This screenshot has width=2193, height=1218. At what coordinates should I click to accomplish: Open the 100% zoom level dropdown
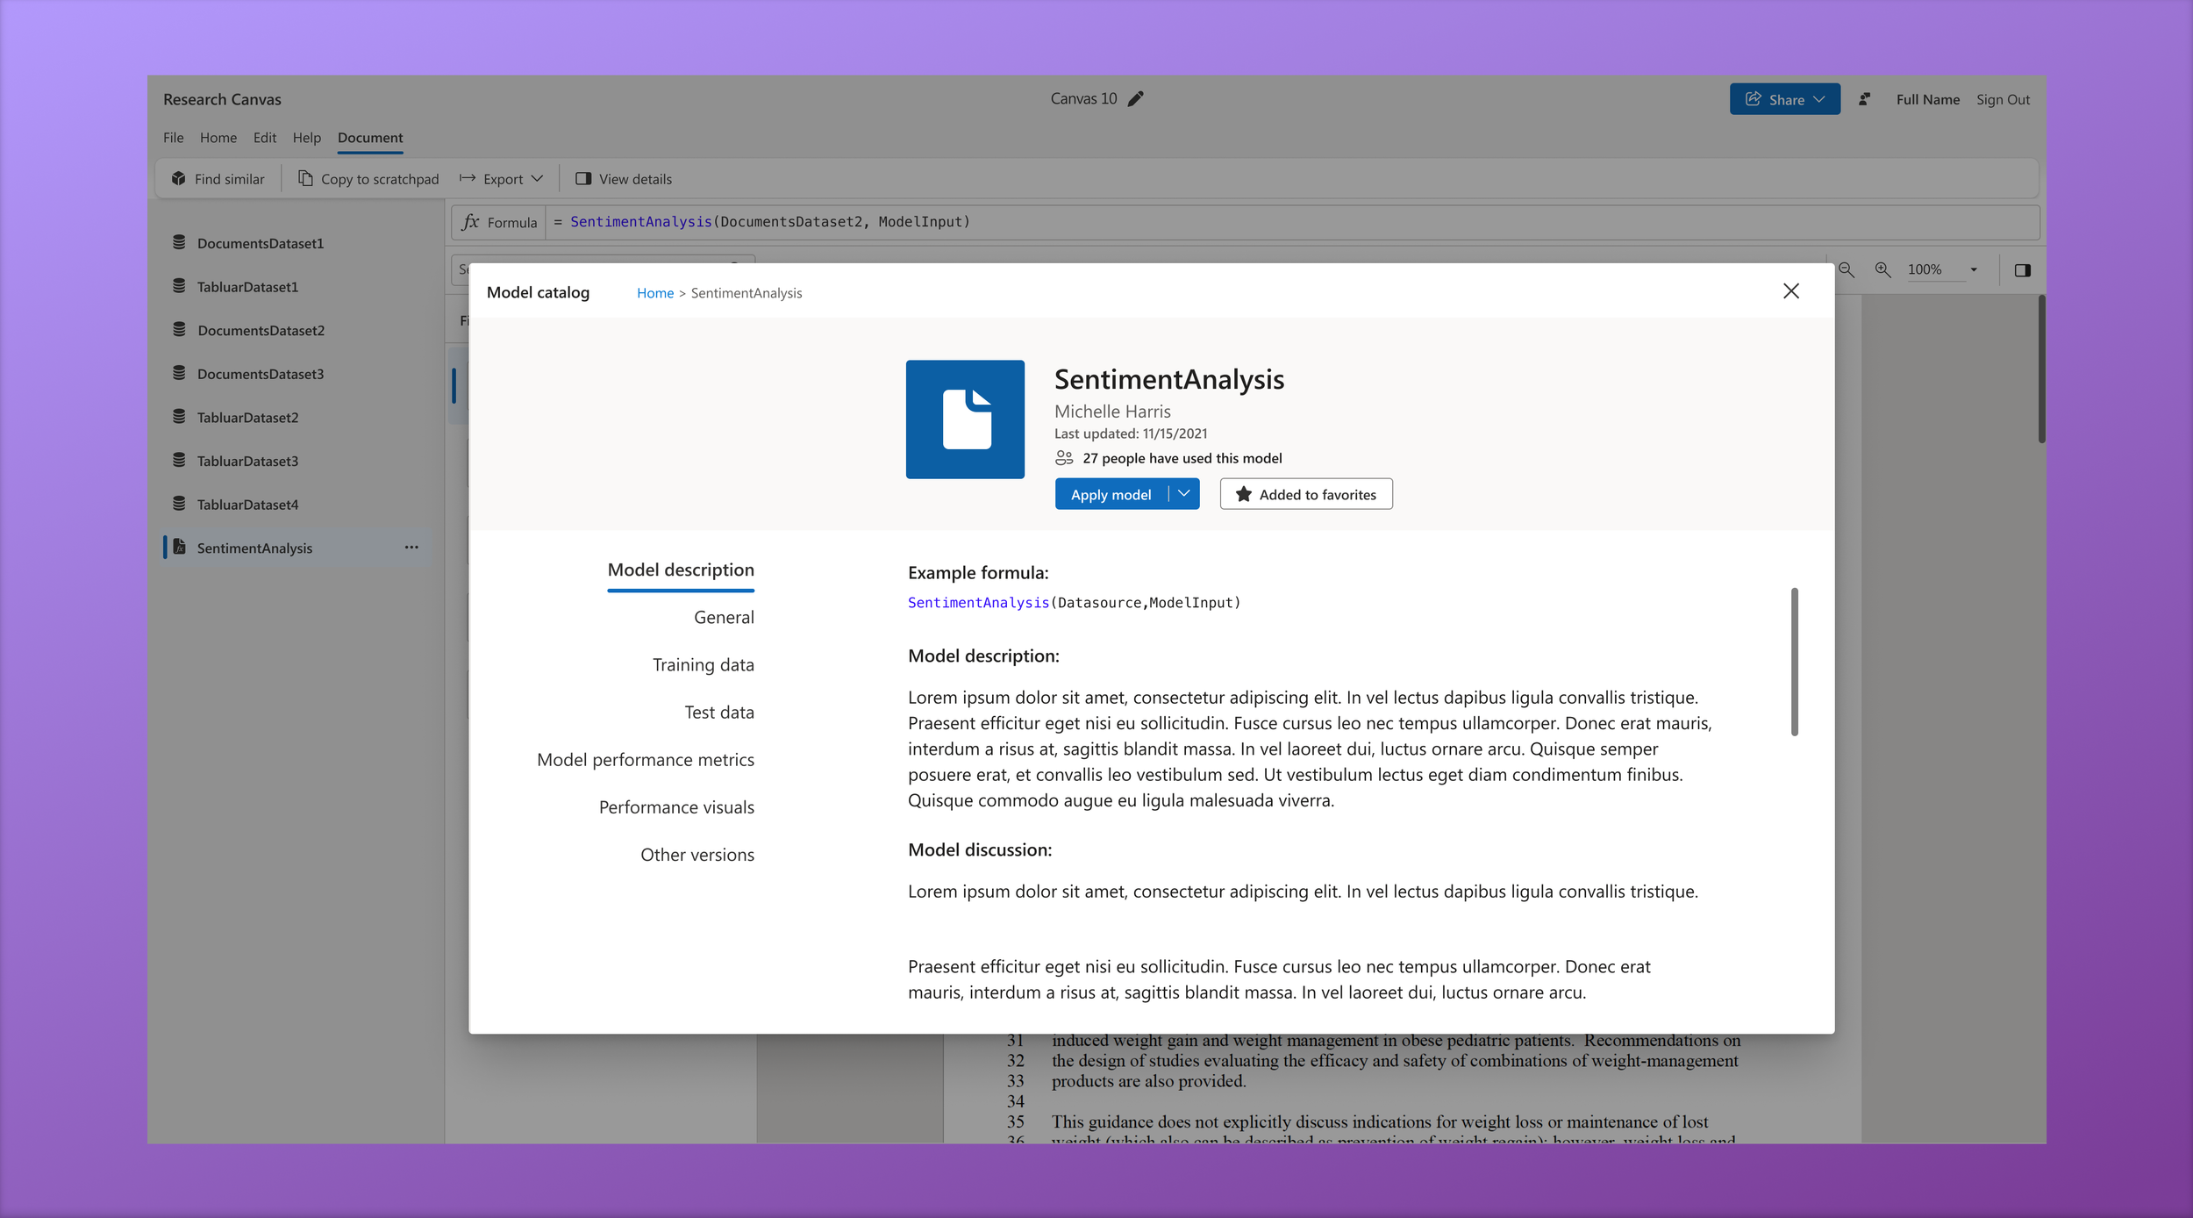[1974, 270]
